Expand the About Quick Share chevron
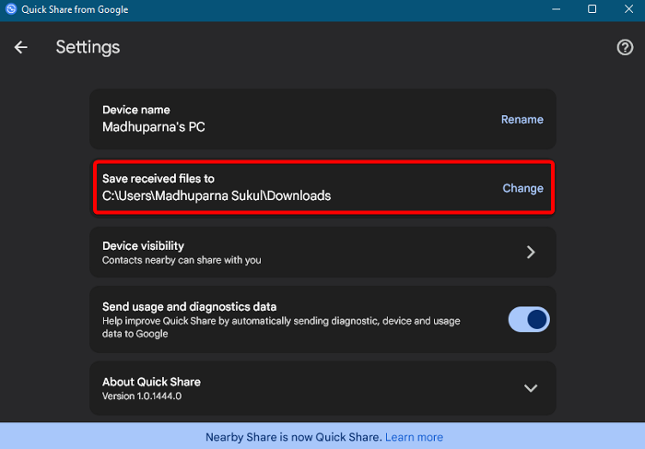Screen dimensions: 645x449 [531, 388]
